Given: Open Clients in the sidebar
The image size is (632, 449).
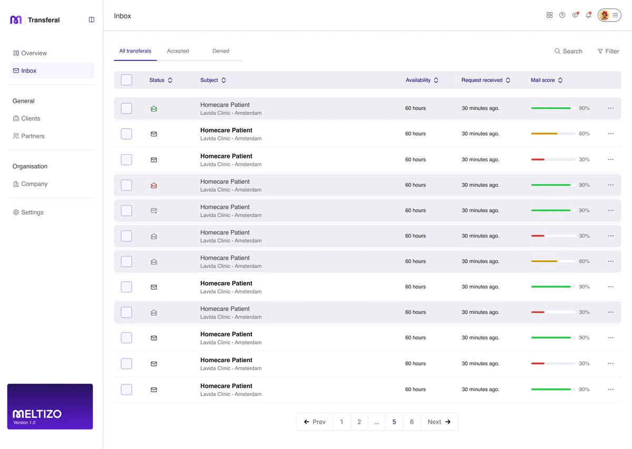Looking at the screenshot, I should pyautogui.click(x=31, y=118).
